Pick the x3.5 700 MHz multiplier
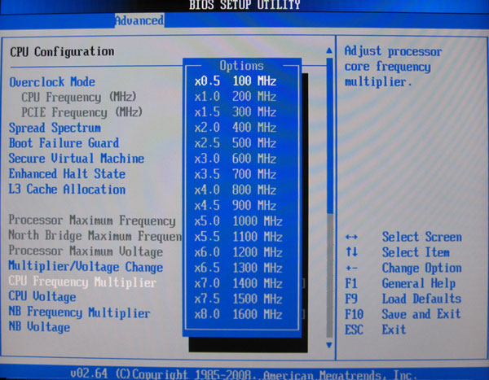The image size is (489, 380). pyautogui.click(x=236, y=174)
